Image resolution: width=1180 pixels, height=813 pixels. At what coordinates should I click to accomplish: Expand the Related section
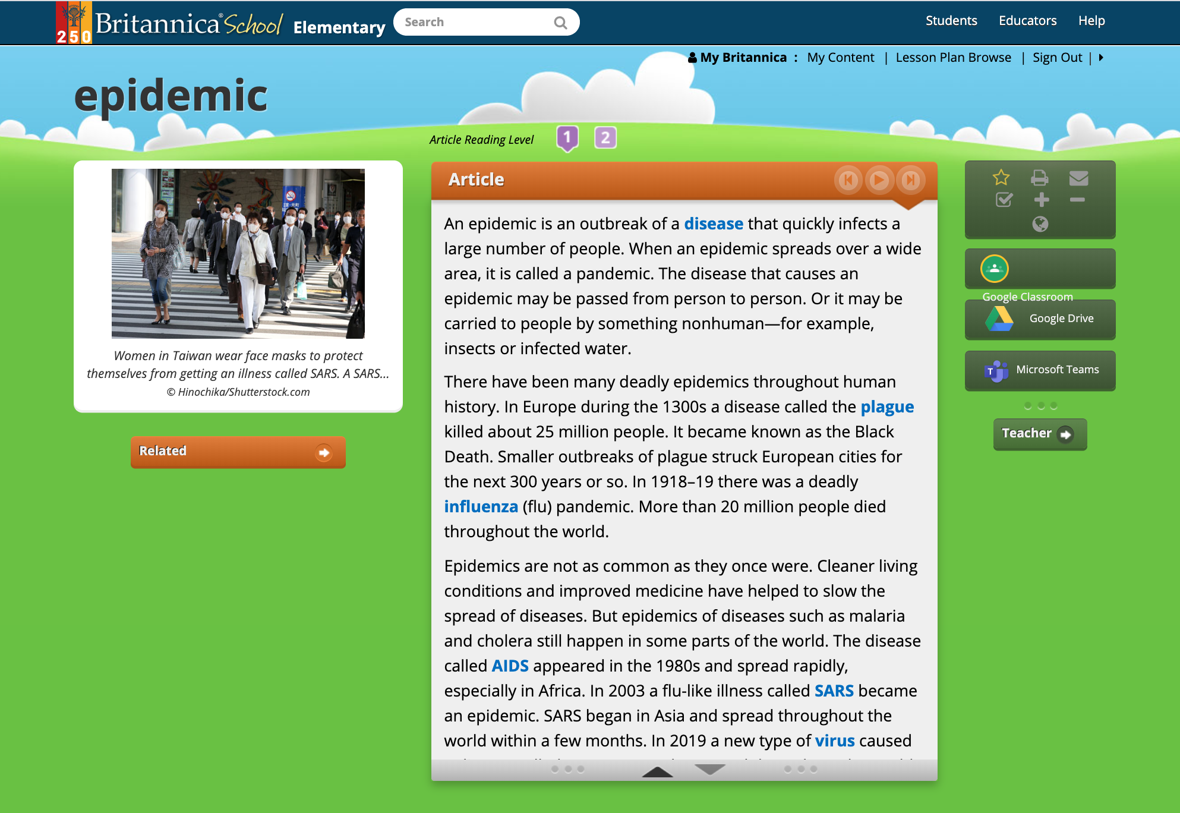pos(238,452)
